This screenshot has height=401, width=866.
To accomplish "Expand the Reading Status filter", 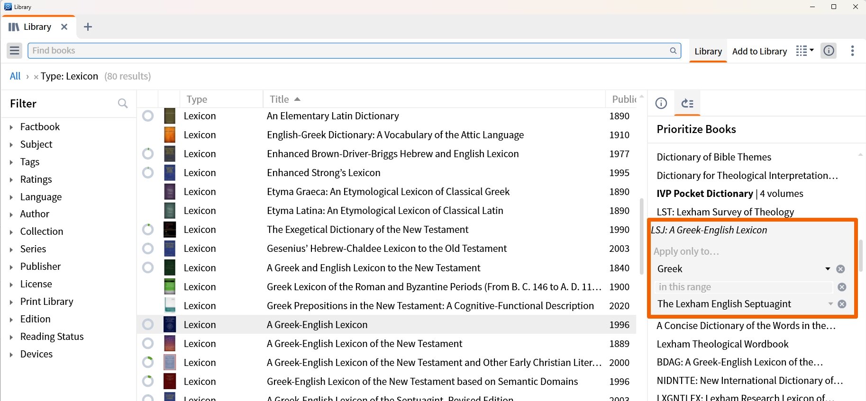I will point(11,337).
